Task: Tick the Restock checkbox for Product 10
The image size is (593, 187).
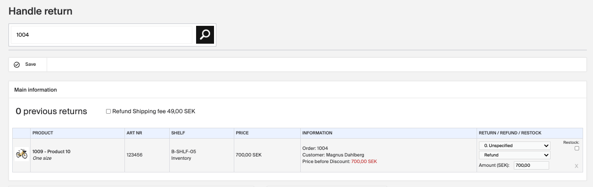Action: [x=577, y=148]
